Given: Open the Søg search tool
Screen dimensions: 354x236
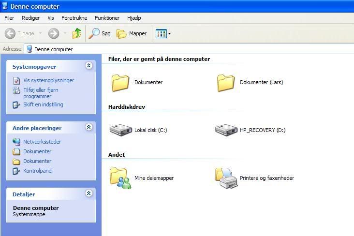Looking at the screenshot, I should pyautogui.click(x=100, y=33).
